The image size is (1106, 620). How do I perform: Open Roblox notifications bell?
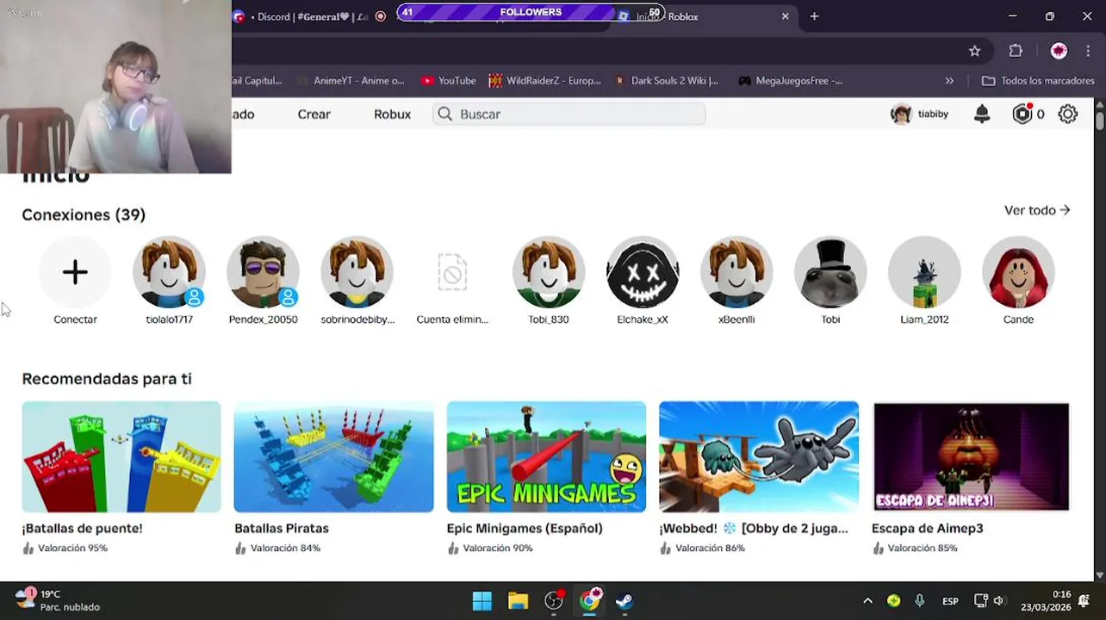[x=982, y=114]
